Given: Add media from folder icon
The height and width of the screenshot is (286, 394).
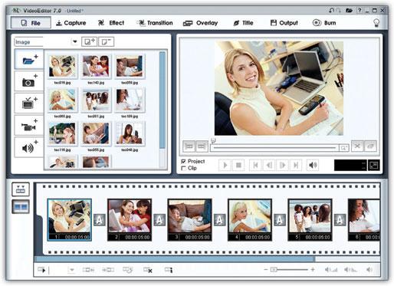Looking at the screenshot, I should coord(29,59).
